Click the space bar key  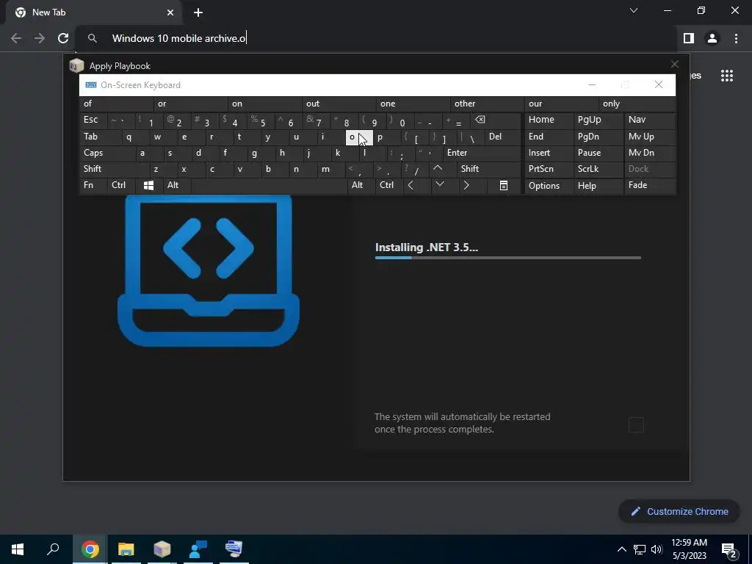tap(269, 185)
